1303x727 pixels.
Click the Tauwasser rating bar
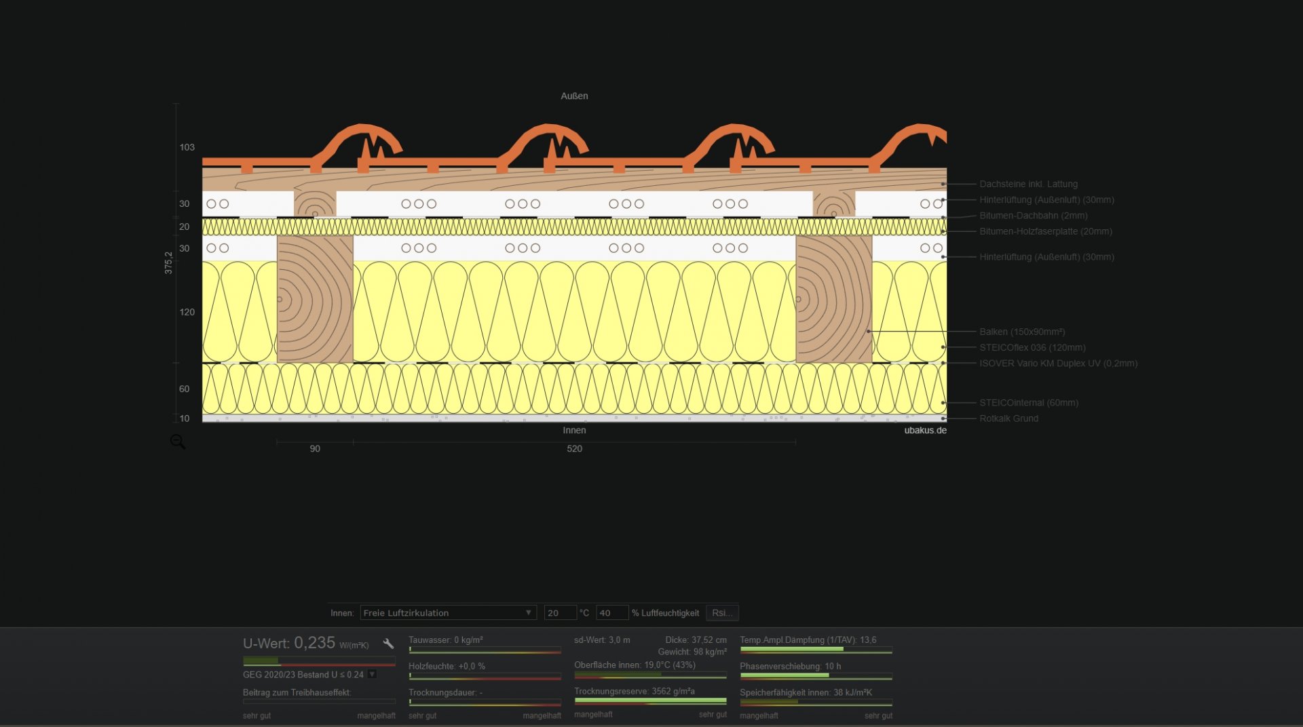pyautogui.click(x=485, y=650)
